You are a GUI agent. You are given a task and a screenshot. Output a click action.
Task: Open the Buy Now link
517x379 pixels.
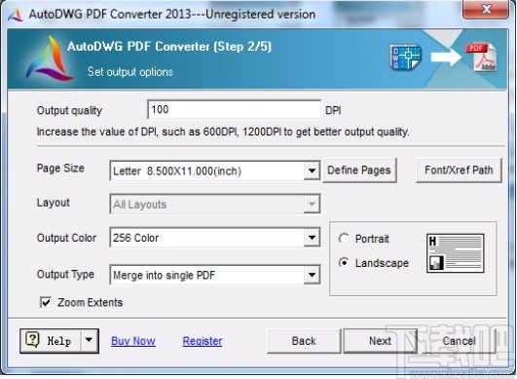(133, 341)
